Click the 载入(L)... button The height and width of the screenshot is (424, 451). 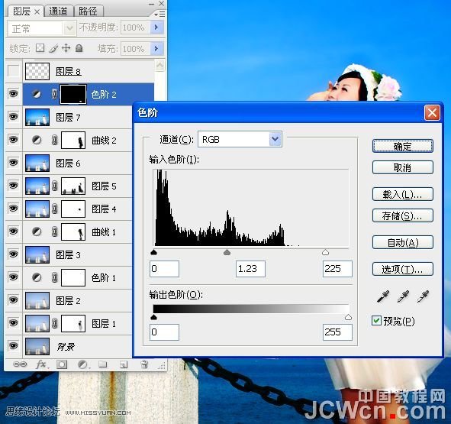click(x=403, y=195)
